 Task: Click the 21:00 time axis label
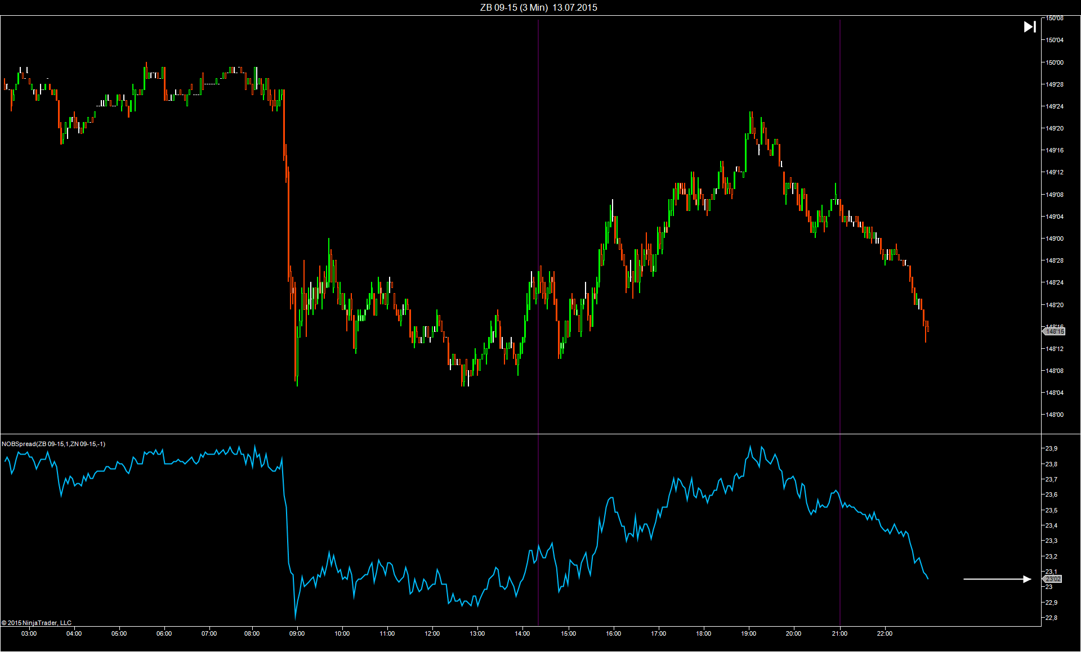[839, 633]
